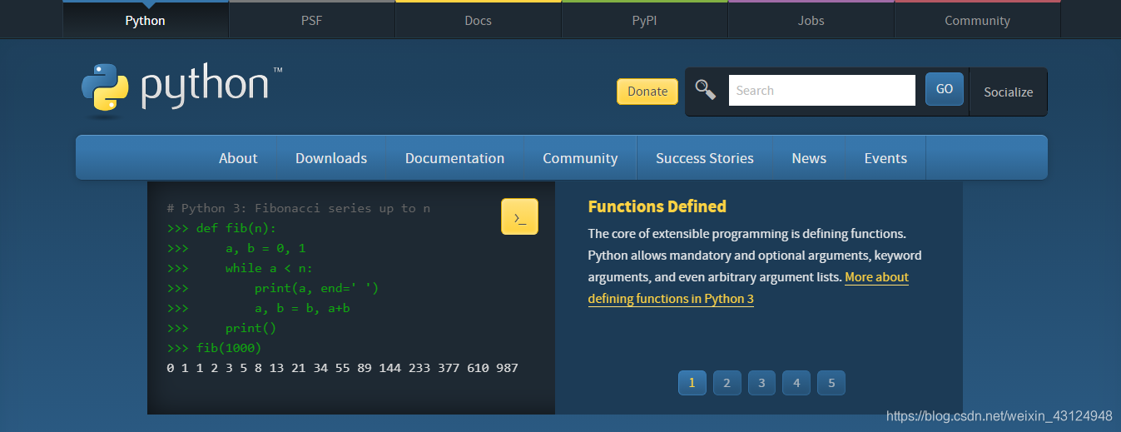Viewport: 1121px width, 432px height.
Task: Click the 'def fib(n):' code line
Action: click(221, 228)
